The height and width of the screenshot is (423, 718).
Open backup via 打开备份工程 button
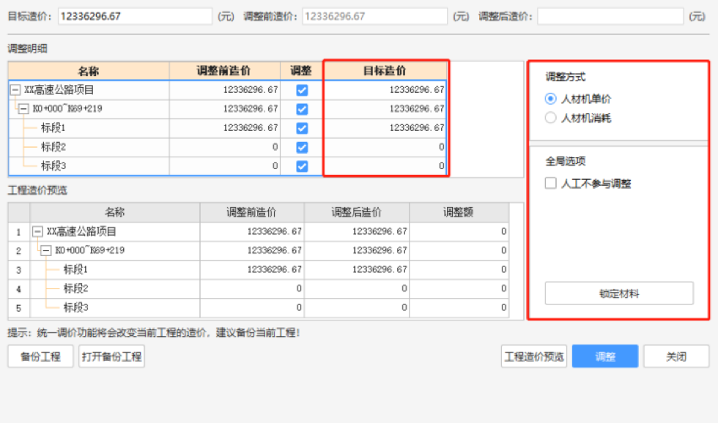[111, 357]
